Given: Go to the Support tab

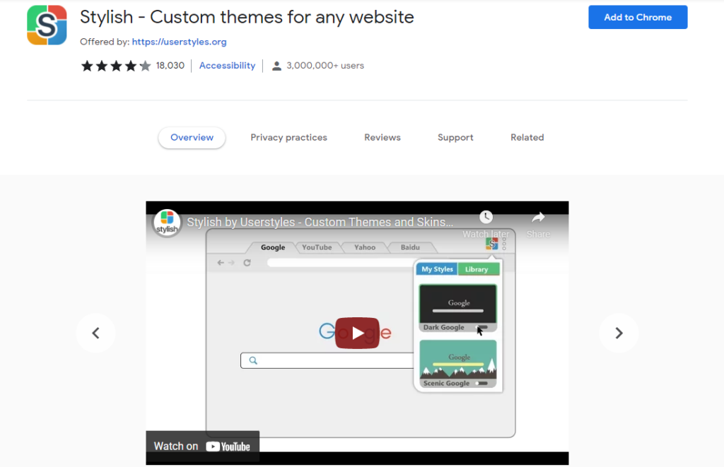Looking at the screenshot, I should click(455, 138).
